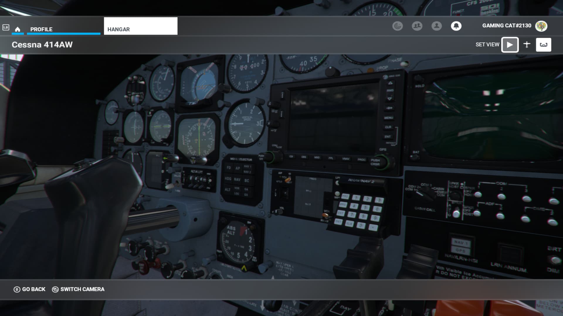The image size is (563, 316).
Task: Open the single-person profile icon
Action: click(x=437, y=26)
